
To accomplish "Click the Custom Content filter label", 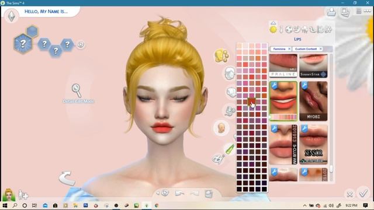I will coord(306,49).
